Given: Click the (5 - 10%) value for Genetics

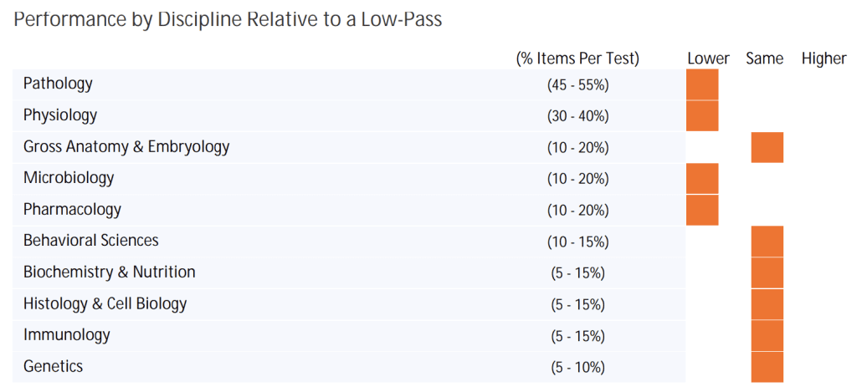Looking at the screenshot, I should click(577, 367).
